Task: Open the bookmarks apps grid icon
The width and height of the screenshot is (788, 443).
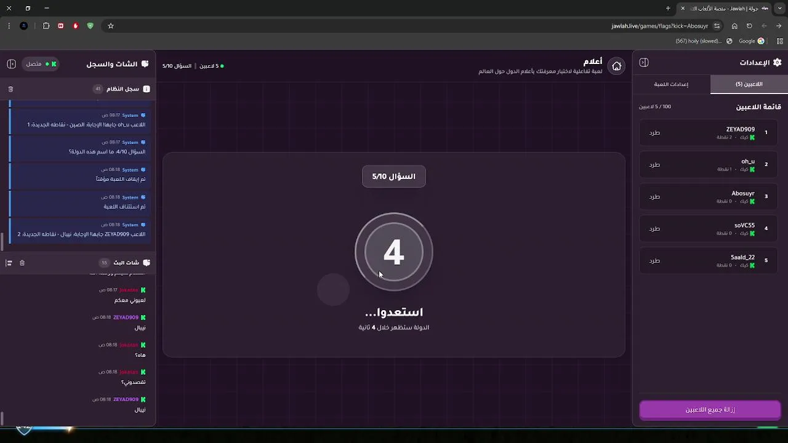Action: pos(780,41)
